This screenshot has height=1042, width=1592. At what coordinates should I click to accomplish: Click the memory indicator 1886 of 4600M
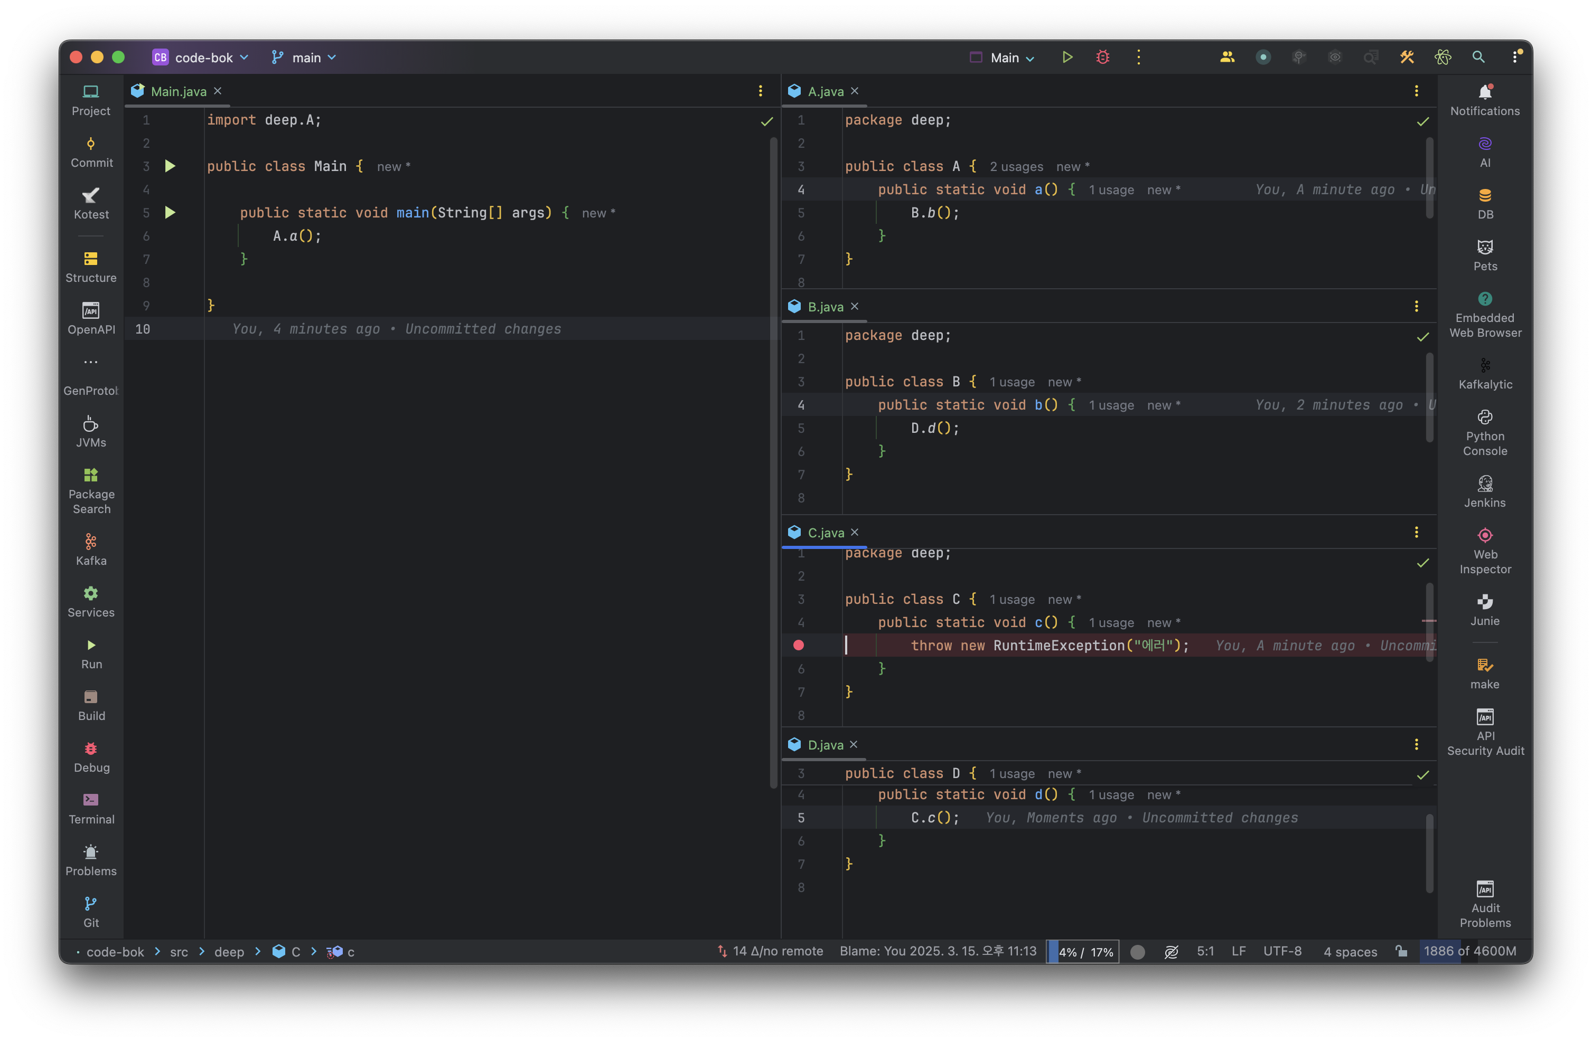point(1469,951)
